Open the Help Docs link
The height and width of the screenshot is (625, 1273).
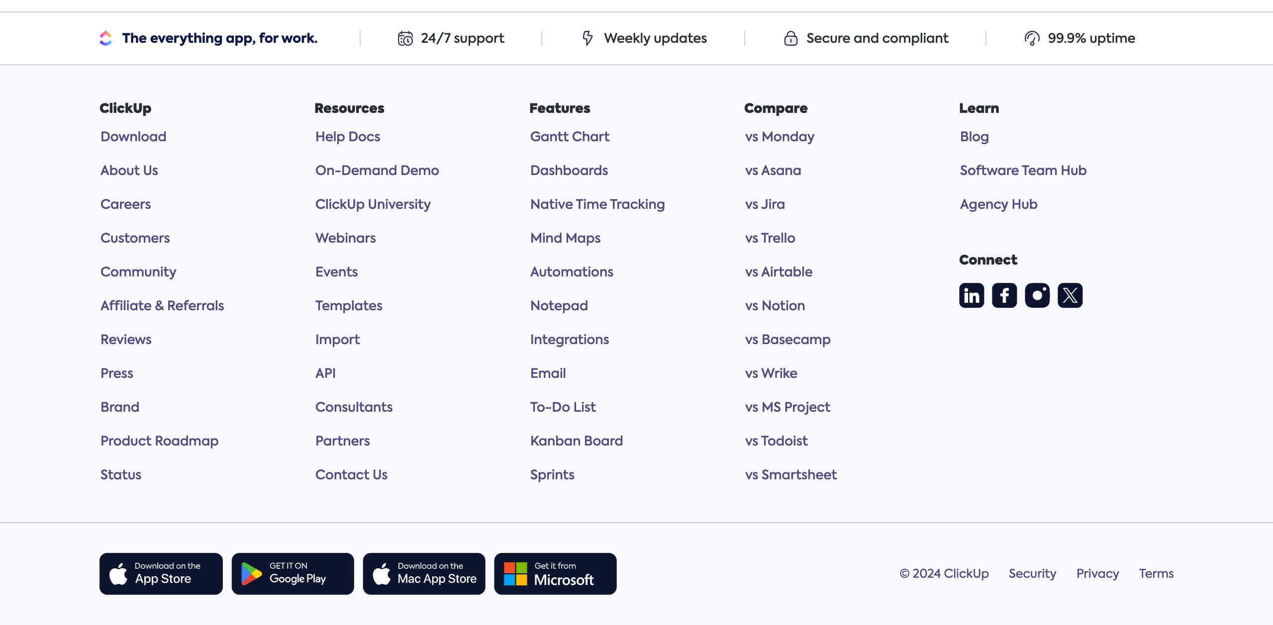347,136
